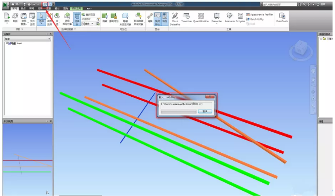This screenshot has height=196, width=335.
Task: Click the keyword search field in the title bar
Action: [279, 4]
